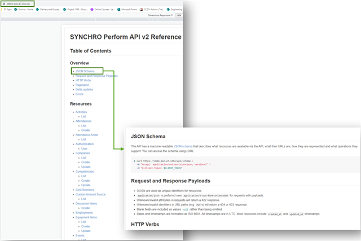Open the Authentication resource link
The height and width of the screenshot is (241, 361).
(85, 144)
